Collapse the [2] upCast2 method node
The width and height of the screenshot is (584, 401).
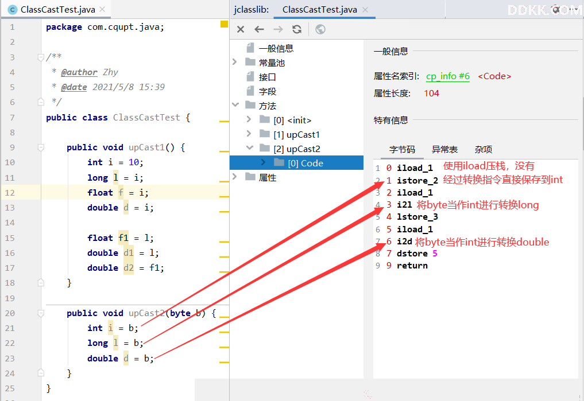point(250,147)
